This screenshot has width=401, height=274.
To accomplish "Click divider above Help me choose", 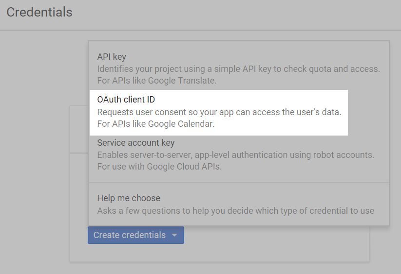I will click(x=239, y=183).
